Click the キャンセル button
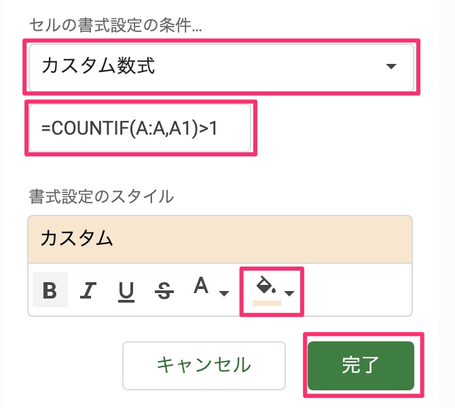This screenshot has height=408, width=455. 204,366
